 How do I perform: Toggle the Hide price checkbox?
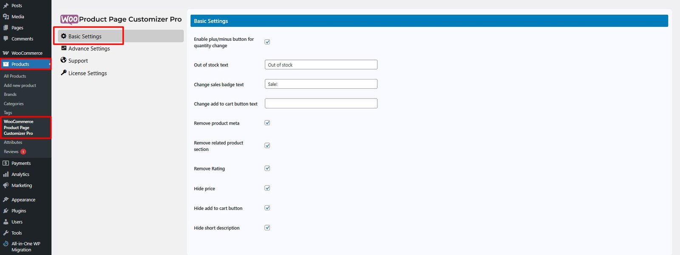point(267,188)
